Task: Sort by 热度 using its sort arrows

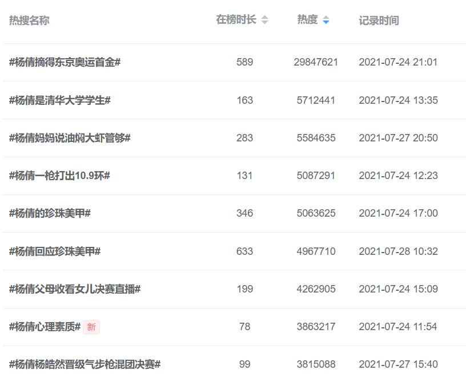Action: pyautogui.click(x=326, y=19)
